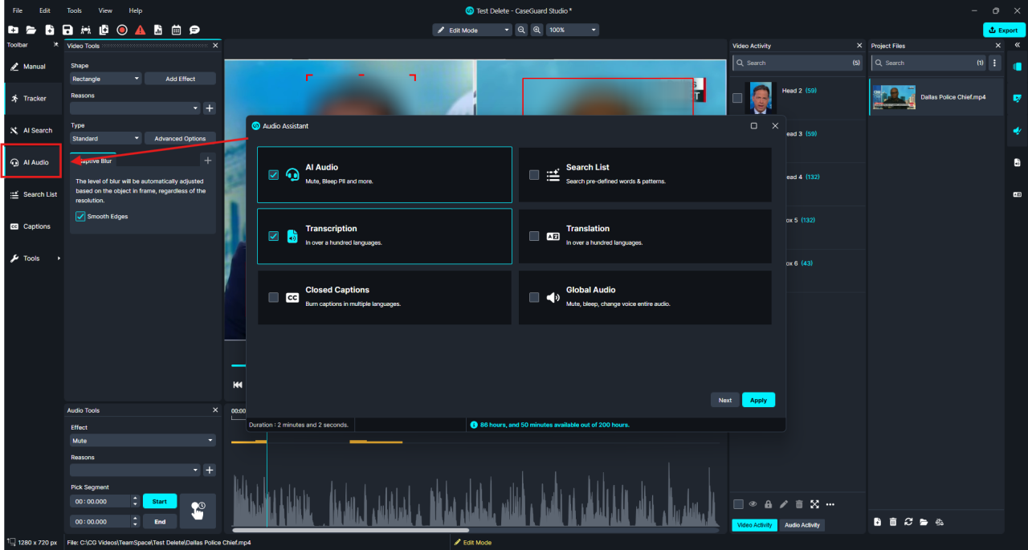Click the save project floppy disk icon
Image resolution: width=1028 pixels, height=550 pixels.
[x=67, y=30]
